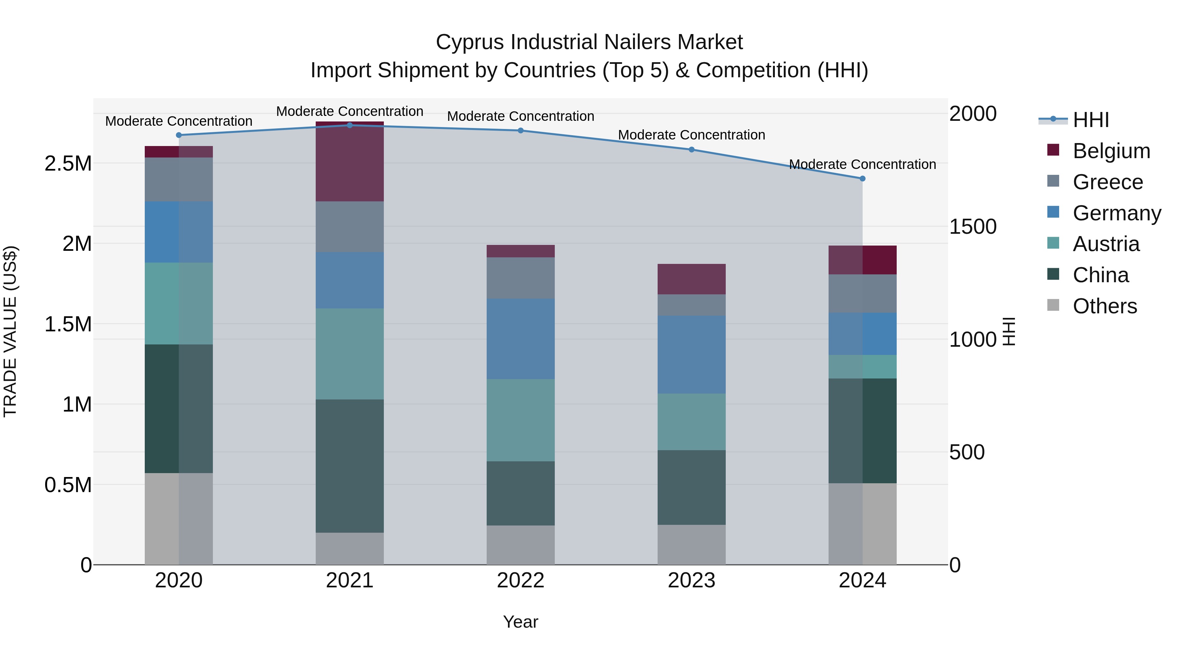Viewport: 1179px width, 663px height.
Task: Click the 2020 'Moderate Concentration' annotation
Action: 179,121
